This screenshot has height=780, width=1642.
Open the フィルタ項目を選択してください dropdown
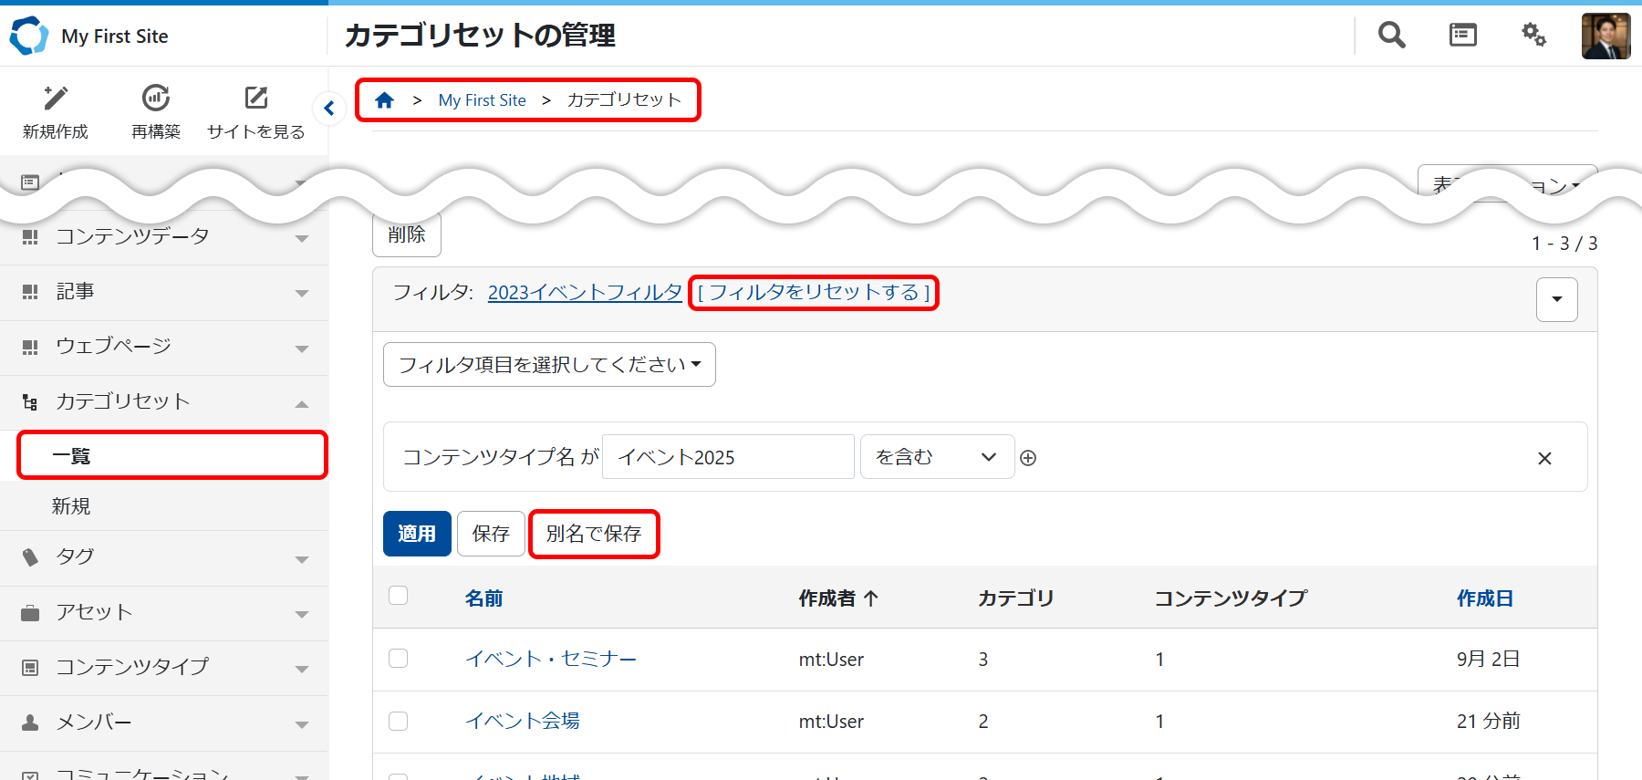(549, 365)
